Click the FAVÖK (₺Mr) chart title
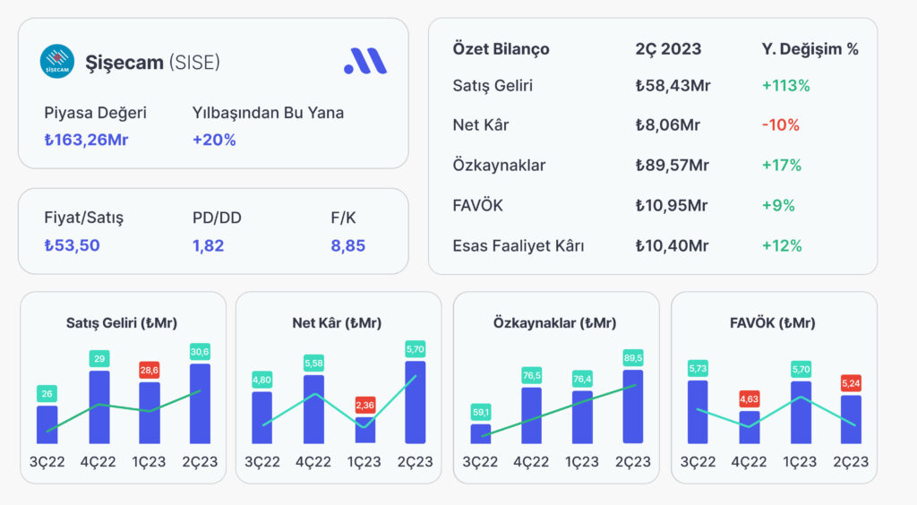917x505 pixels. pos(773,322)
